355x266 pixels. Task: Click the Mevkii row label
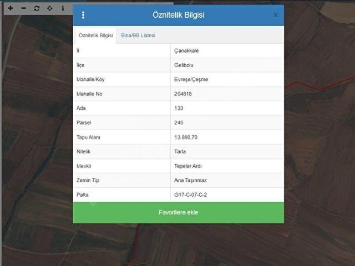tap(84, 166)
